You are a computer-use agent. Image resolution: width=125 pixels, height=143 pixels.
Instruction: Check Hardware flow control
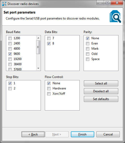49,88
